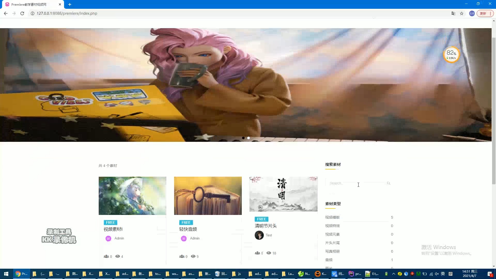Filter by 写真相册 category
Screen dimensions: 496x279
click(332, 251)
